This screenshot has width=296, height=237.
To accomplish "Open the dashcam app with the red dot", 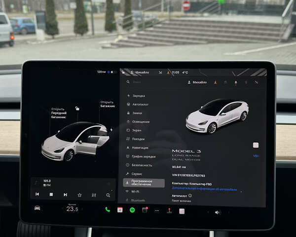I will tap(145, 210).
